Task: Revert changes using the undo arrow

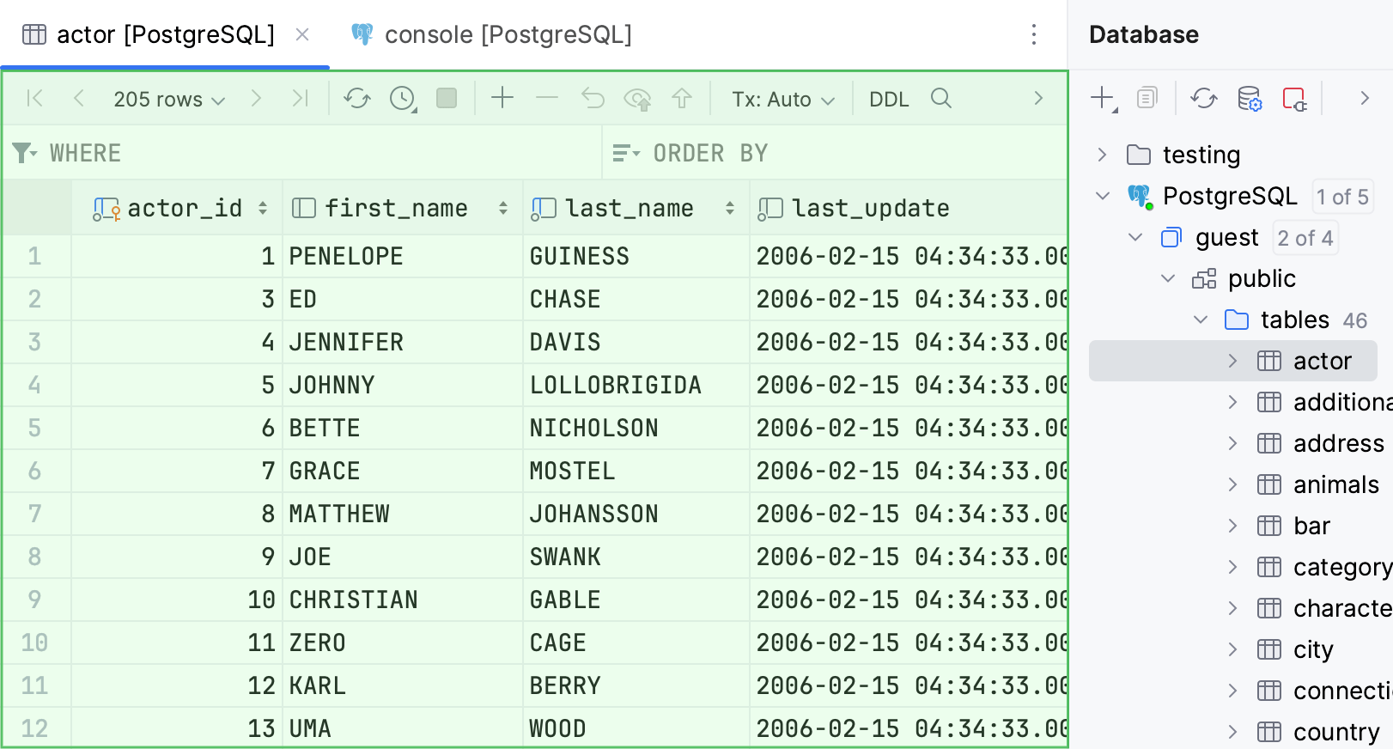Action: point(592,99)
